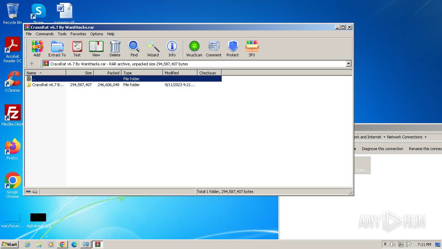This screenshot has width=442, height=249.
Task: Click the network tray icon
Action: [x=401, y=245]
